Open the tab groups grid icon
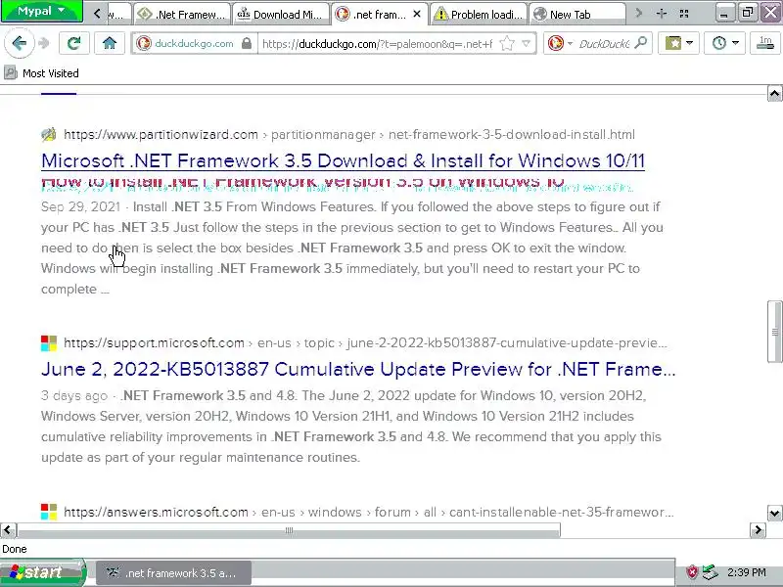Viewport: 783px width, 587px height. [x=684, y=14]
